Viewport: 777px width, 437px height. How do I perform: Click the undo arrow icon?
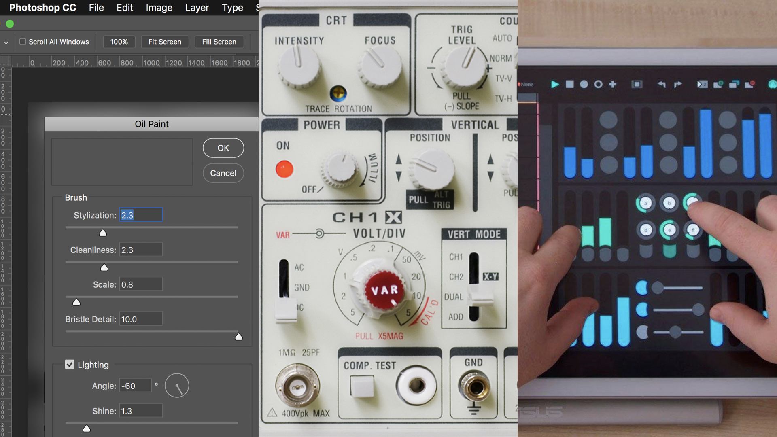[x=662, y=84]
